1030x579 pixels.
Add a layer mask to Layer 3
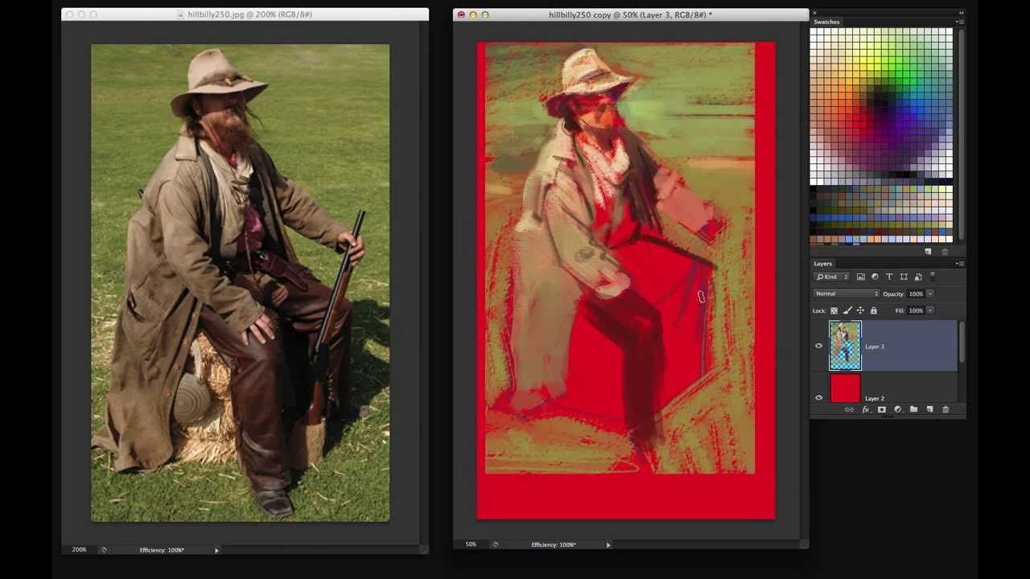[x=881, y=409]
